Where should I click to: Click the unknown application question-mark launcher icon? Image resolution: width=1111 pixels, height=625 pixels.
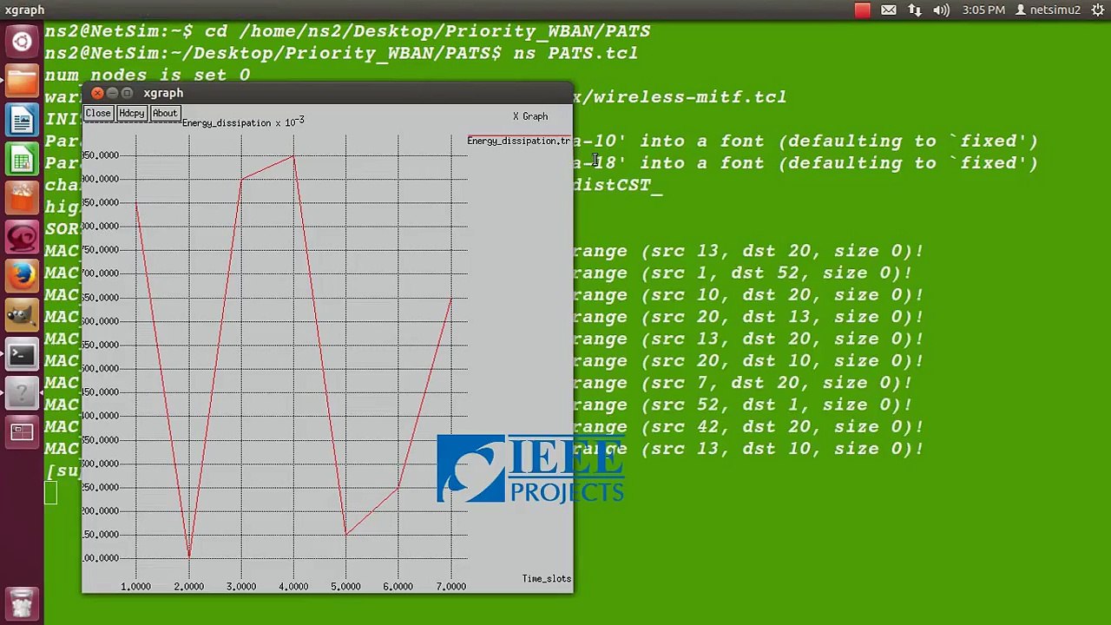[x=23, y=394]
